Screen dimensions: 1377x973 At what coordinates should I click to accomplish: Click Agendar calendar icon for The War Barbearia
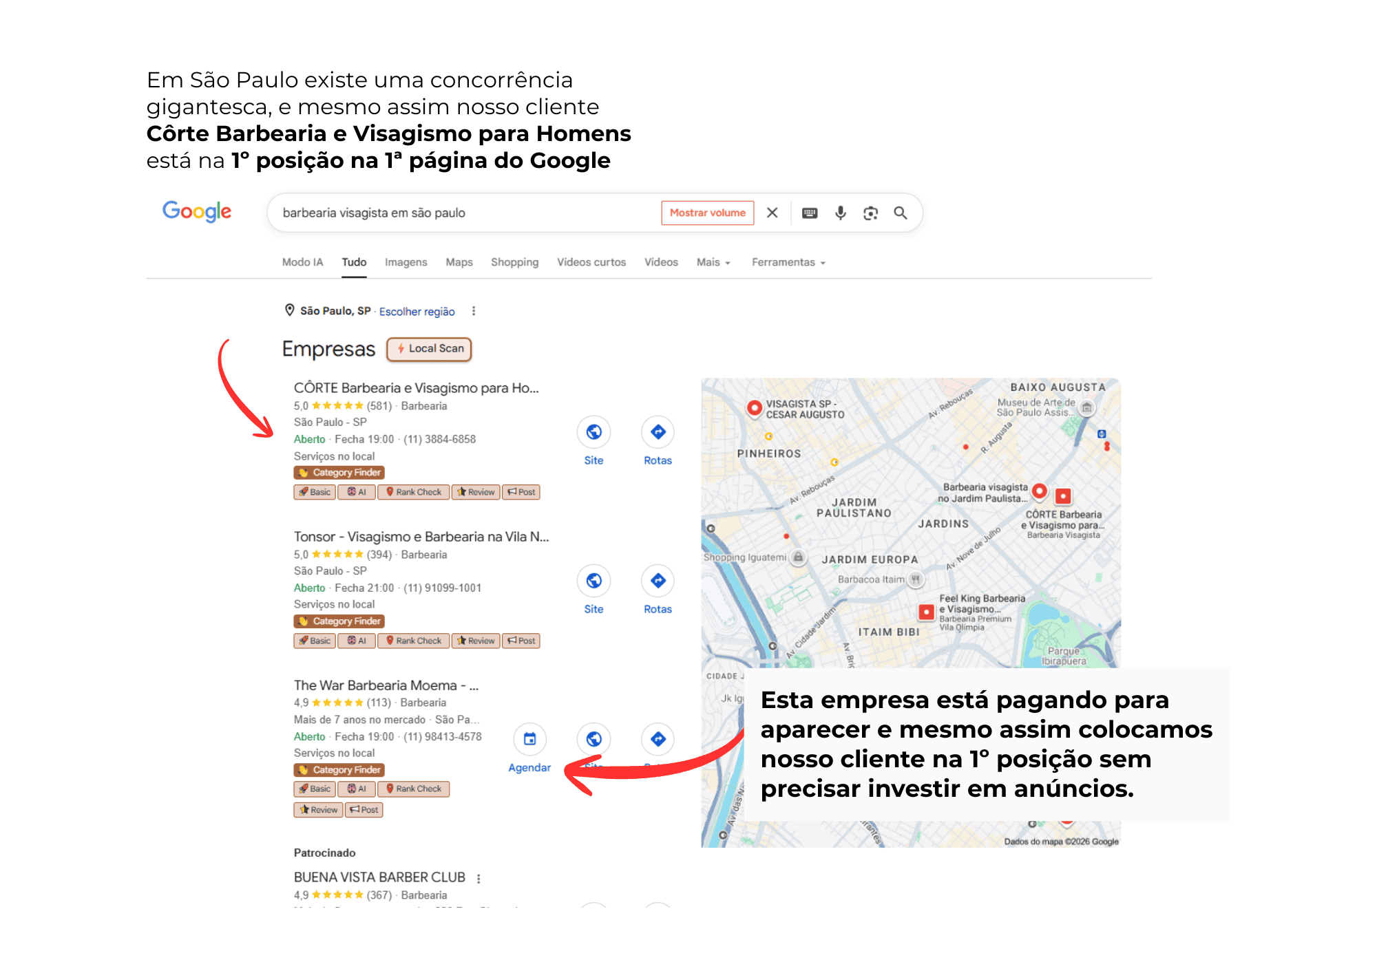[529, 739]
